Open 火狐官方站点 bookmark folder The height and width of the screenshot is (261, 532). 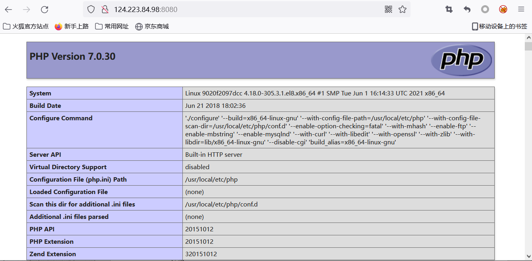pos(26,26)
